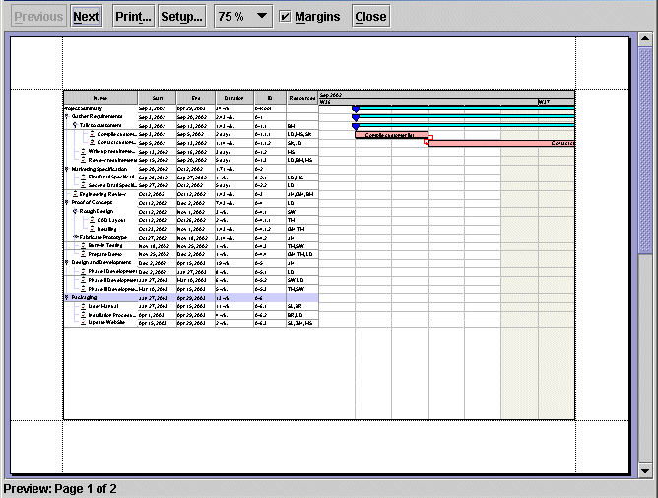Click the Sep 2002 timeline header
The width and height of the screenshot is (658, 498).
tap(329, 94)
